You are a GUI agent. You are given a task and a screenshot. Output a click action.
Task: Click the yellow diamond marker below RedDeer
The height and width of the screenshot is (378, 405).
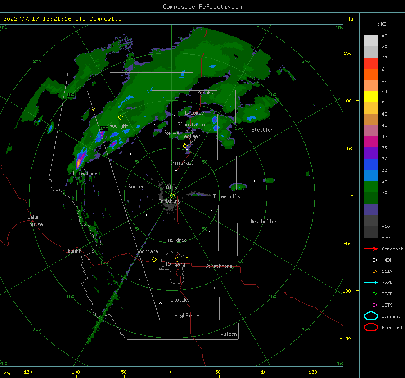185,146
